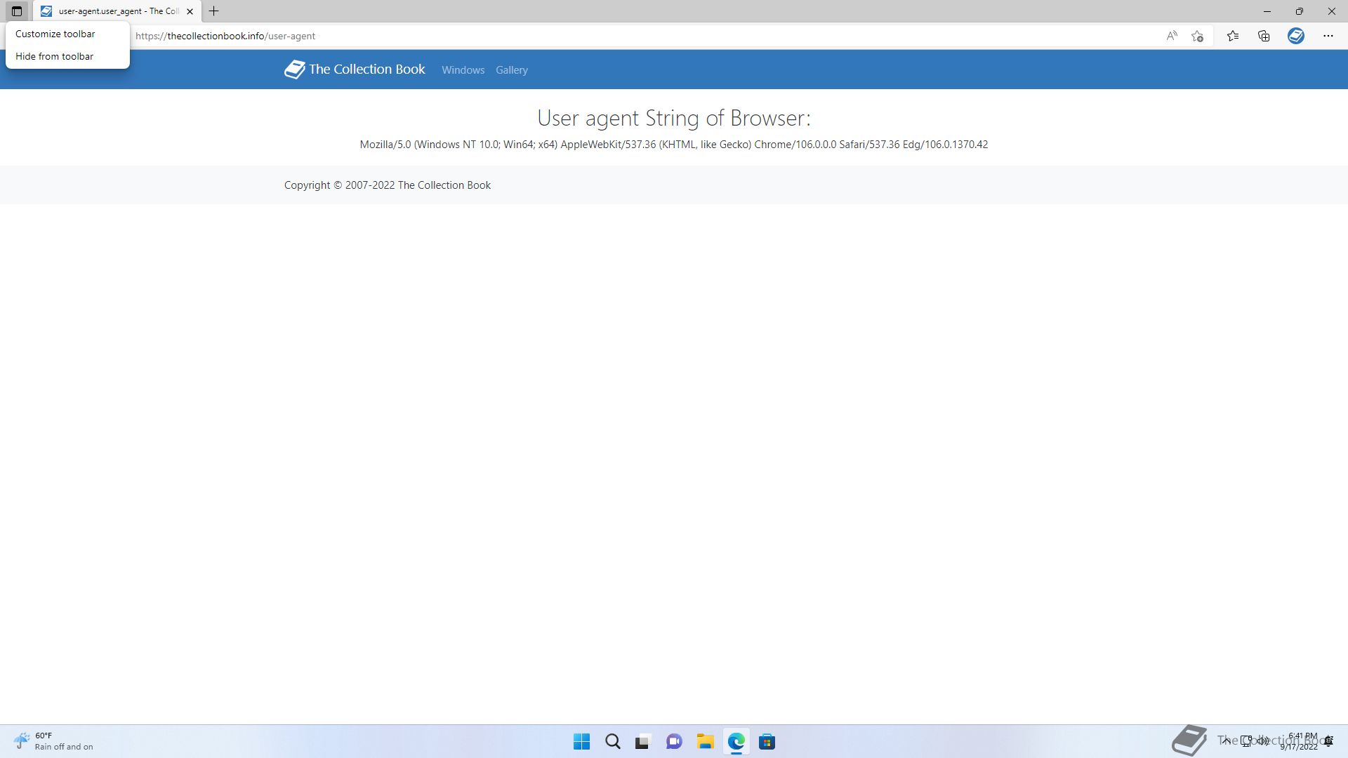The height and width of the screenshot is (758, 1348).
Task: Open the Collections toolbar icon
Action: 1264,36
